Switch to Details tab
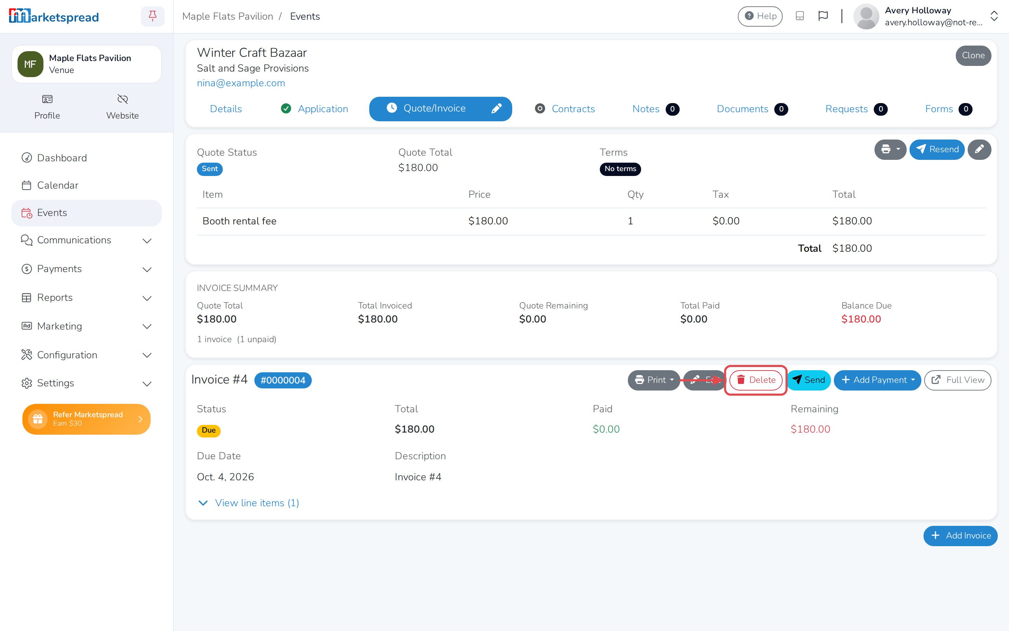 coord(226,109)
